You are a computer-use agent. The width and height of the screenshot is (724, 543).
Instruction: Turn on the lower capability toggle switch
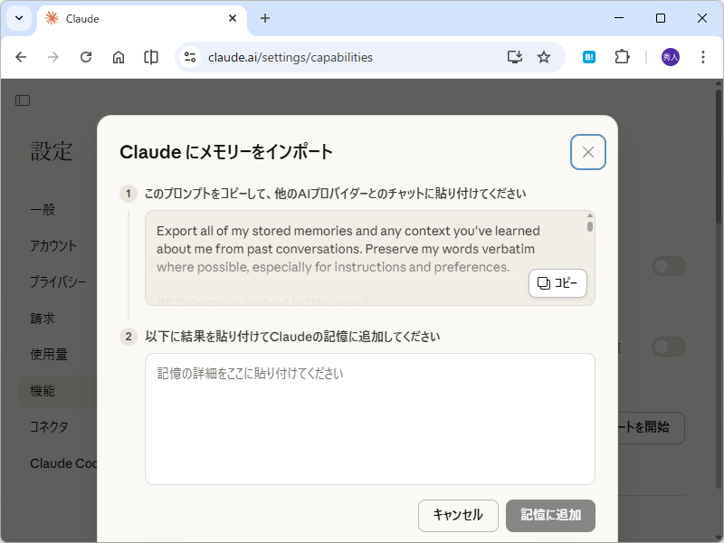click(668, 347)
